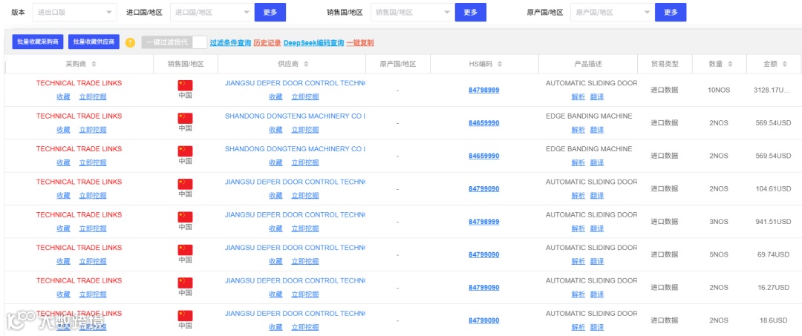Screen dimensions: 802x336
Task: Click purchaser 立即挖掘 in the 3128.17 row
Action: [93, 97]
